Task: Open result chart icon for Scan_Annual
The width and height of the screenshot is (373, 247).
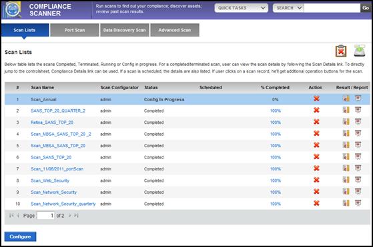Action: (346, 99)
